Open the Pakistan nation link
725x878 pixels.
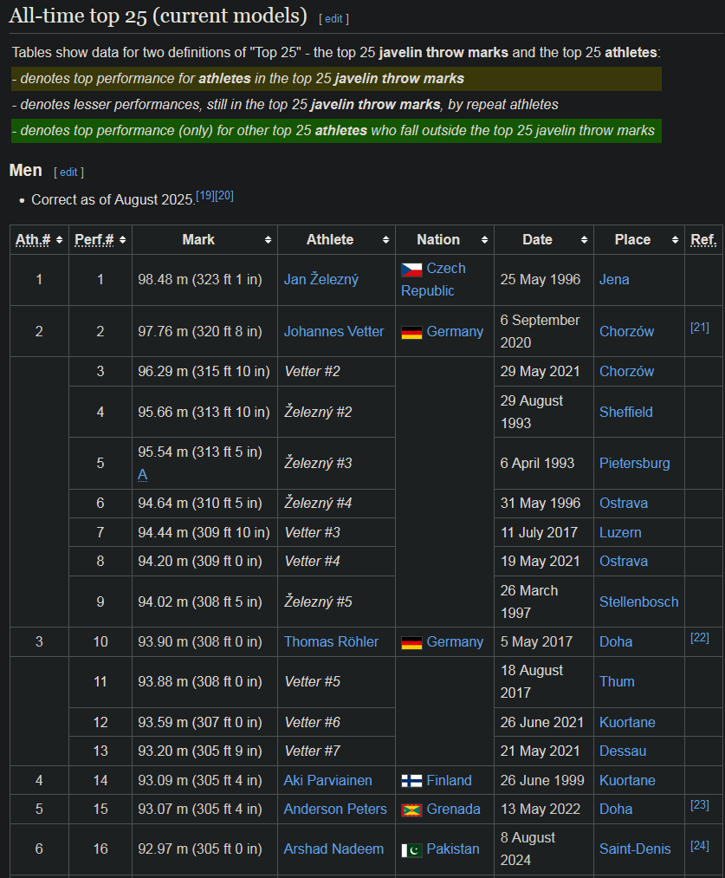pos(453,849)
